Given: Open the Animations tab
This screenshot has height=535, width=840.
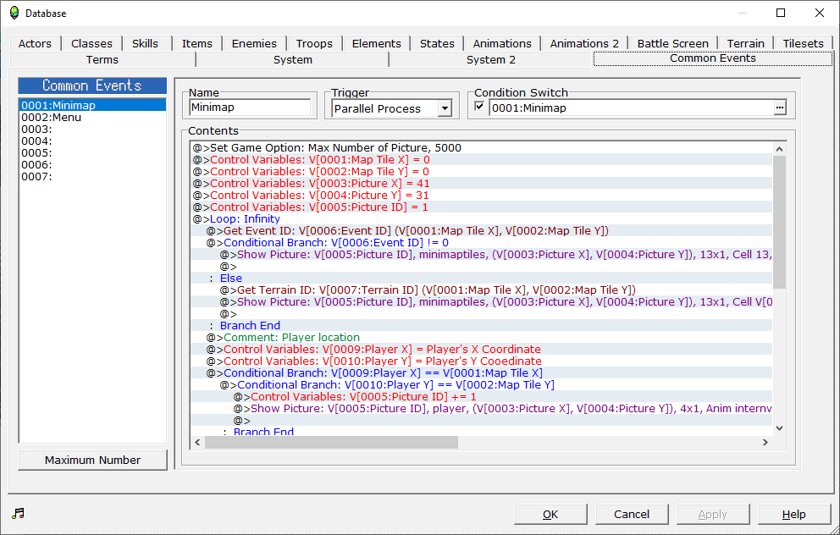Looking at the screenshot, I should pyautogui.click(x=502, y=43).
